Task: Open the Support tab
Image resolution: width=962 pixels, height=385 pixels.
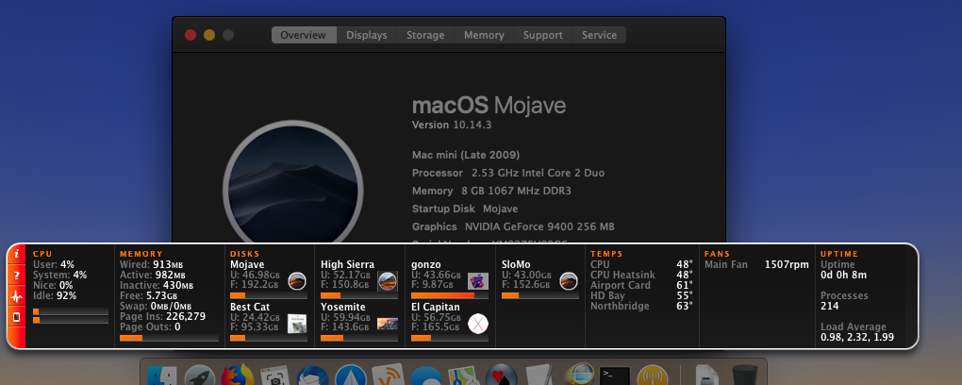Action: coord(542,35)
